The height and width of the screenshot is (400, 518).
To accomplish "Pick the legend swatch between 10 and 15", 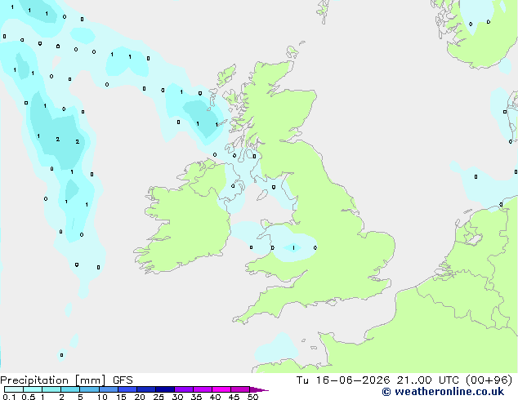I will 108,389.
